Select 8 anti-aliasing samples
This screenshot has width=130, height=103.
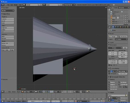pos(111,71)
